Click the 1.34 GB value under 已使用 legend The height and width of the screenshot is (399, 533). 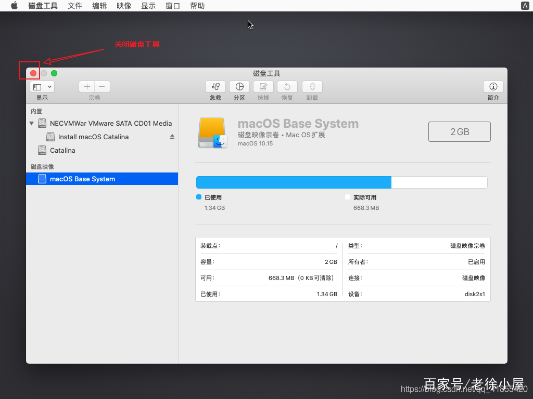[x=214, y=208]
